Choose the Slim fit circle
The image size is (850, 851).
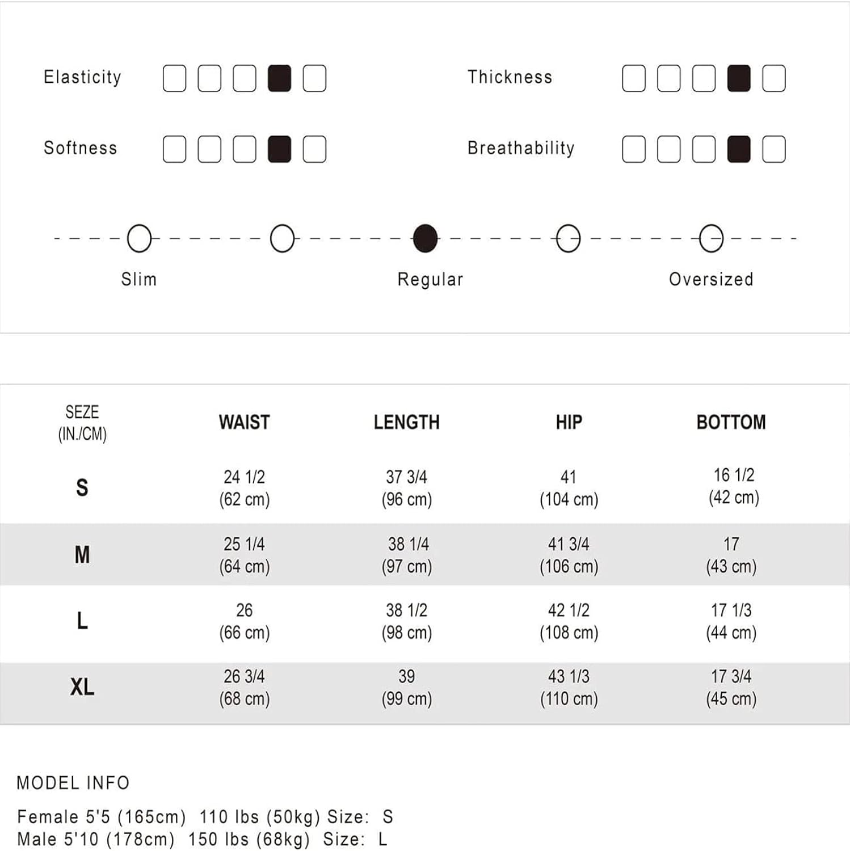coord(140,238)
